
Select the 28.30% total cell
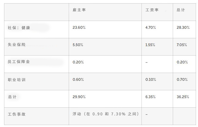(x=183, y=28)
